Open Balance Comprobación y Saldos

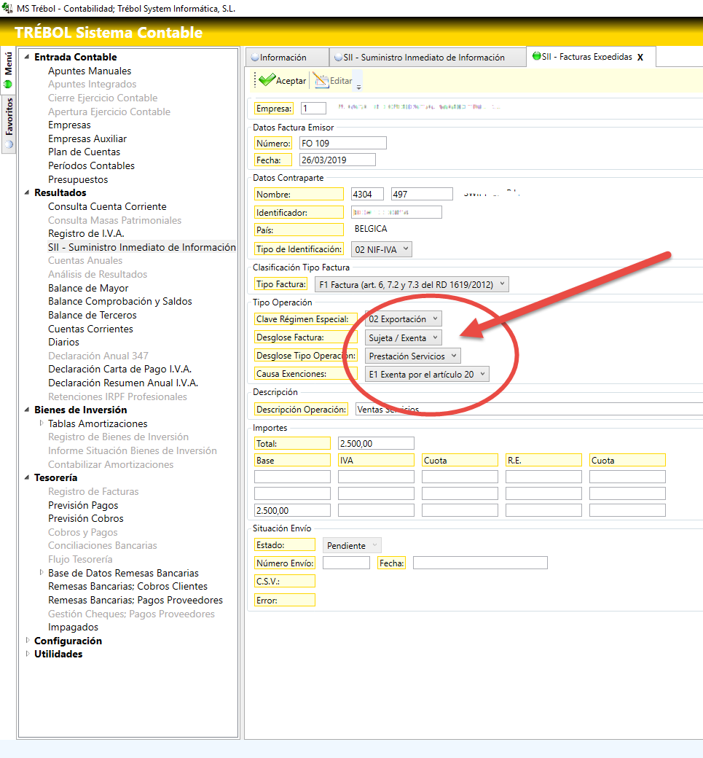[x=119, y=301]
